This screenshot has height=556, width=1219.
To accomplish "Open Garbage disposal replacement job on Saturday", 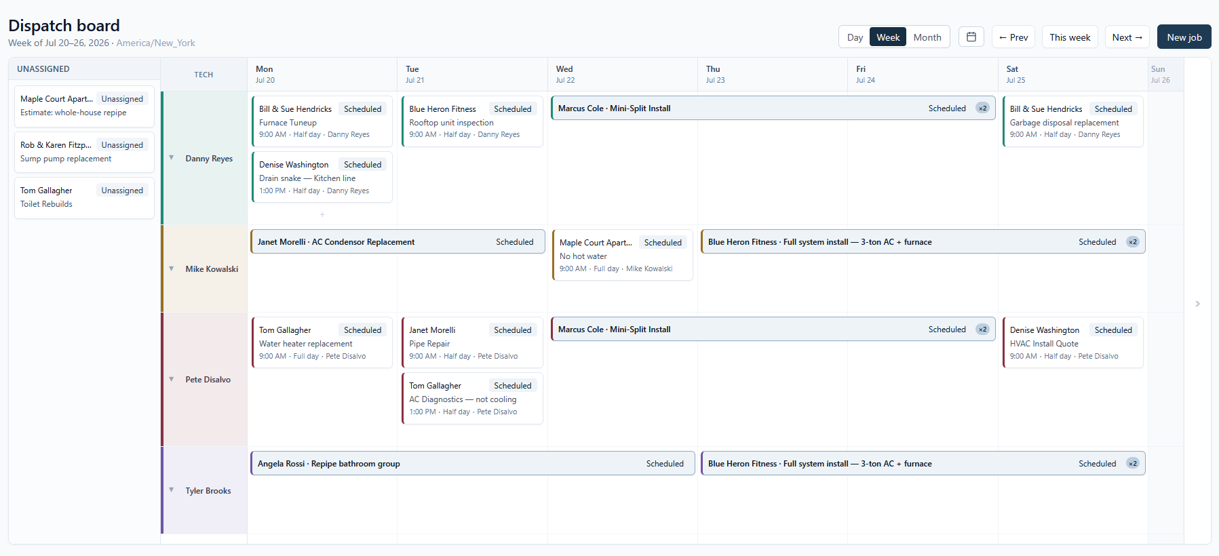I will pos(1073,121).
